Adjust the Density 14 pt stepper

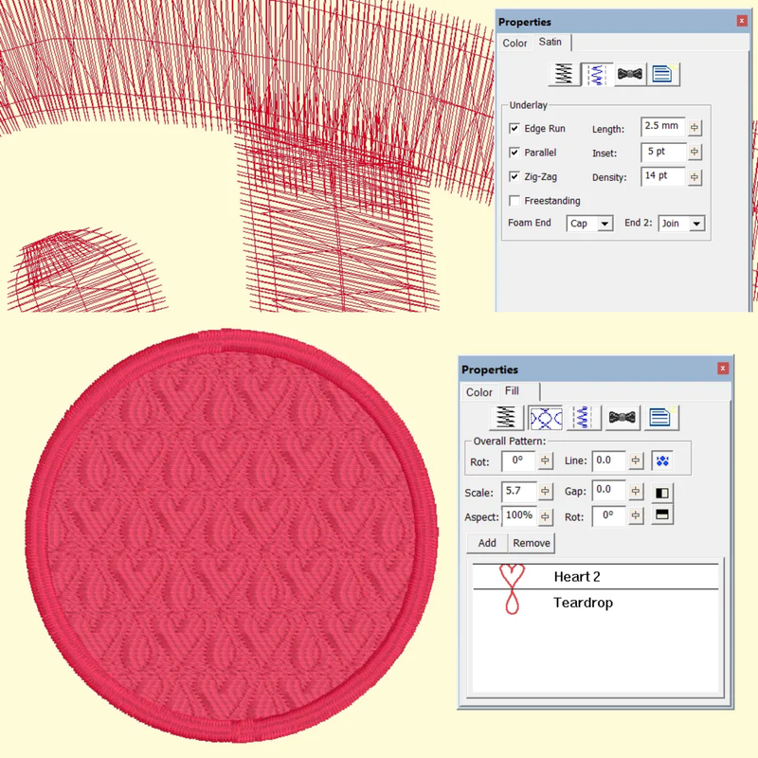pyautogui.click(x=695, y=177)
